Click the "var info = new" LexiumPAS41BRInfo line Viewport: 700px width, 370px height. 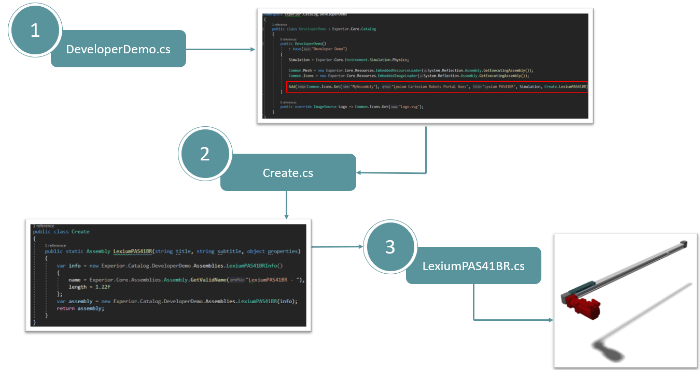[x=170, y=265]
